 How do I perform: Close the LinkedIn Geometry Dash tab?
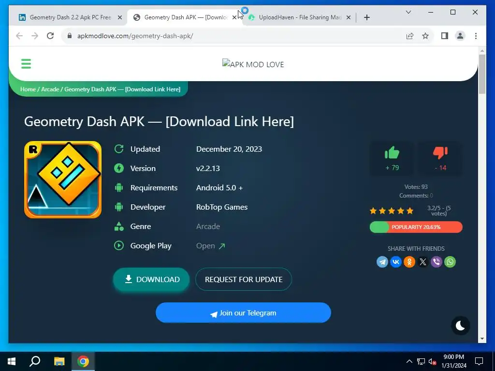[x=120, y=17]
